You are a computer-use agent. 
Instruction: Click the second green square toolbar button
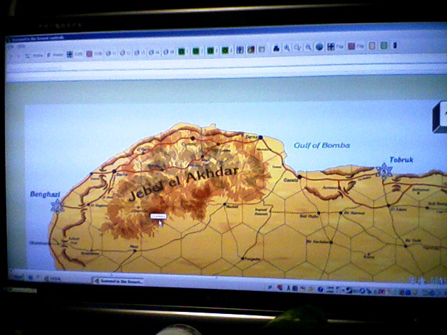pos(196,51)
